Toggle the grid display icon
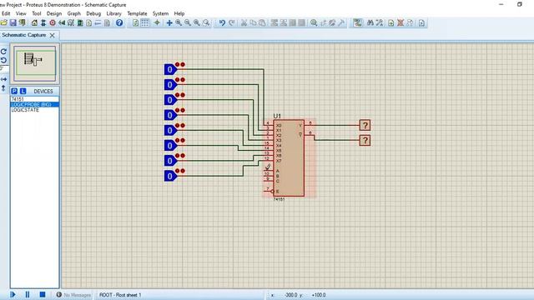Screen dimensions: 534x300 (144, 22)
